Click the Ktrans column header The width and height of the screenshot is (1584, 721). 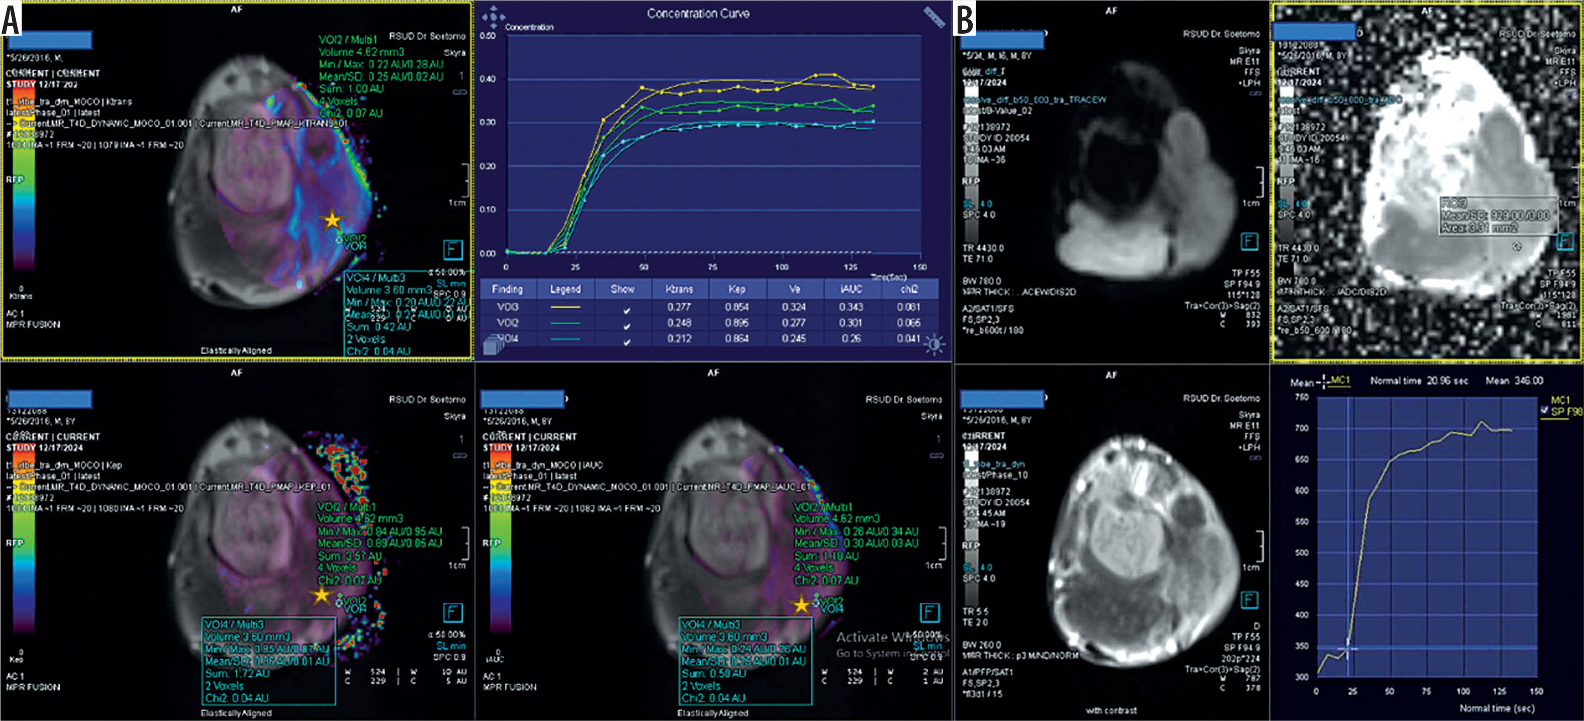click(679, 289)
